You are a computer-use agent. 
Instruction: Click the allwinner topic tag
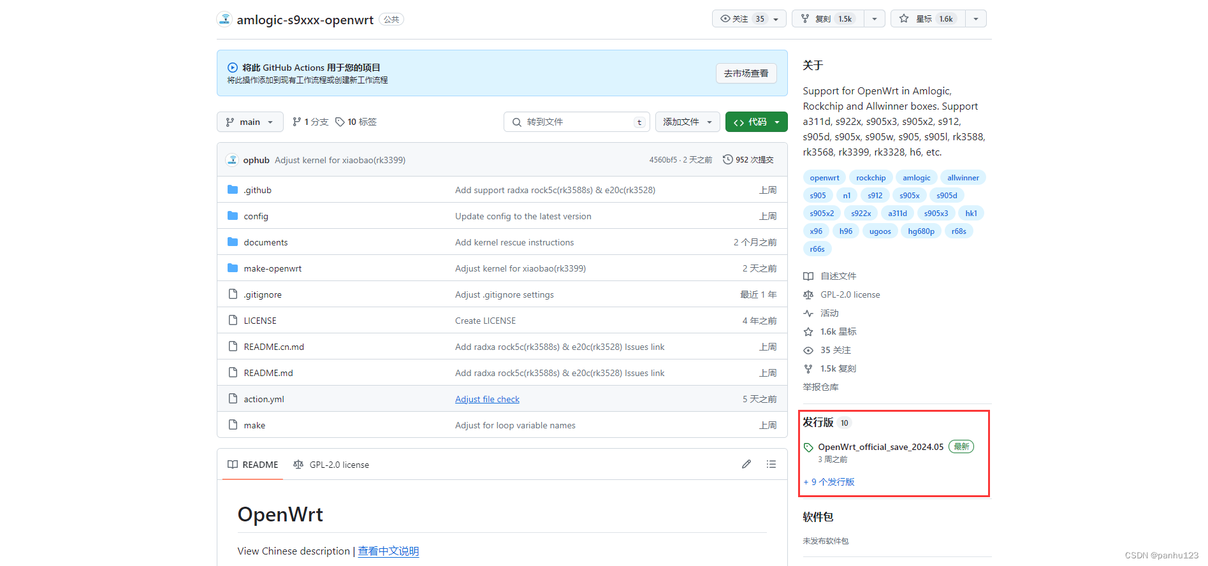(x=963, y=178)
